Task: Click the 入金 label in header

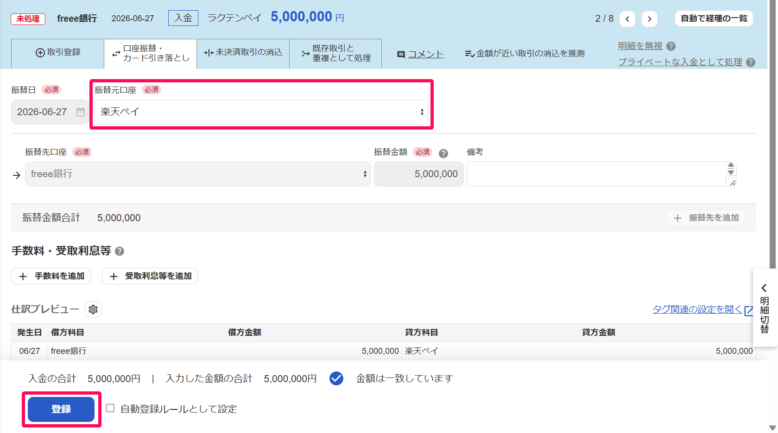Action: tap(183, 18)
